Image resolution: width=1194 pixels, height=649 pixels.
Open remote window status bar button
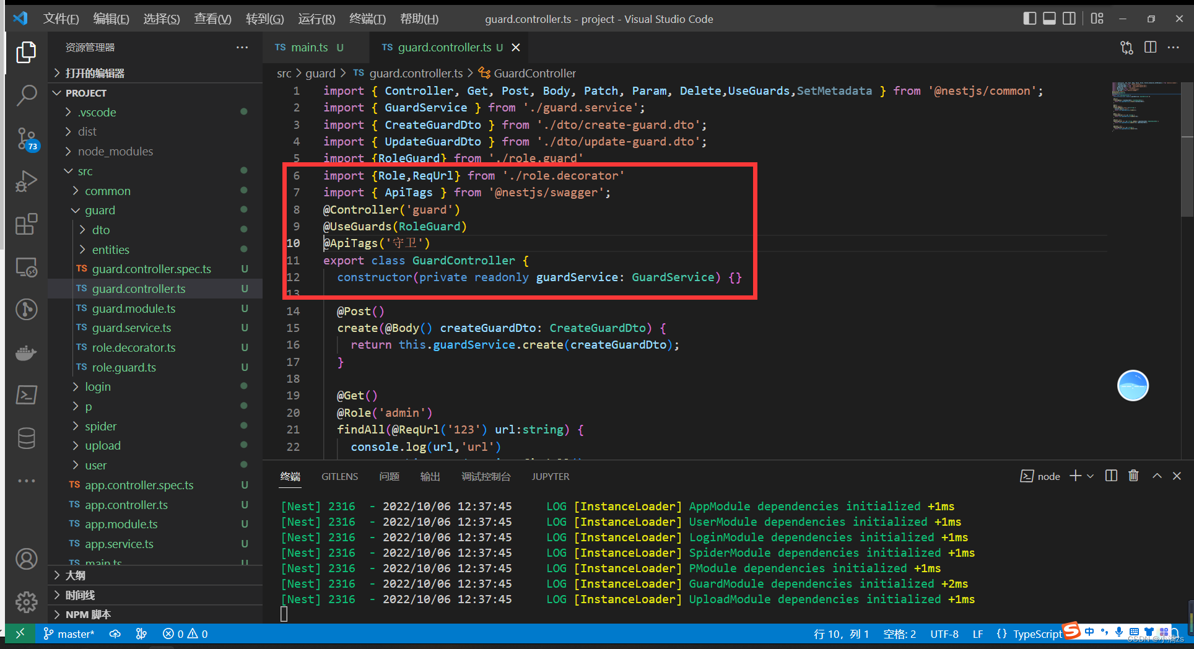[x=19, y=634]
